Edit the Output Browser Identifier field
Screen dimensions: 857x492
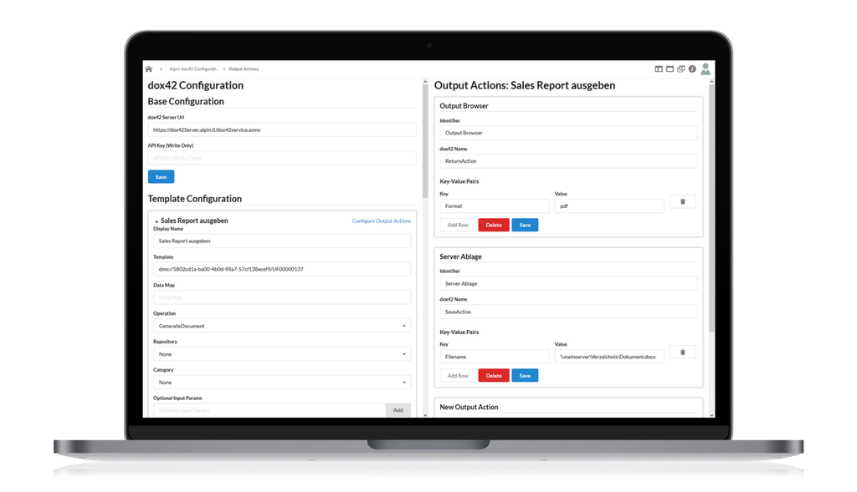point(568,133)
